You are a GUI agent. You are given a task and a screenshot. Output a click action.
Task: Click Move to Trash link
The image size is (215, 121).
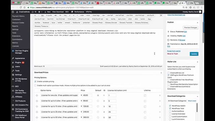point(172,54)
